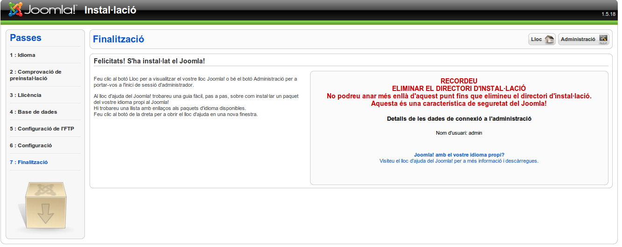
Task: Click the 'Finalització' page heading
Action: coord(118,39)
